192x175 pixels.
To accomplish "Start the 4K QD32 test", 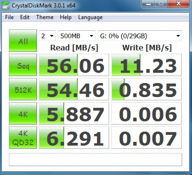I will click(x=23, y=138).
